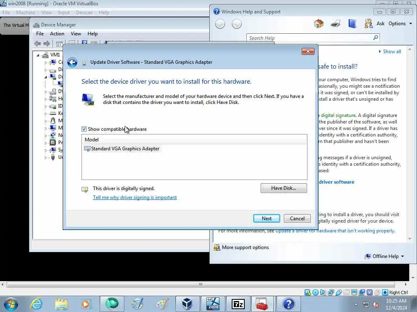Show hidden tray icons arrow
This screenshot has height=312, width=417.
pos(356,305)
